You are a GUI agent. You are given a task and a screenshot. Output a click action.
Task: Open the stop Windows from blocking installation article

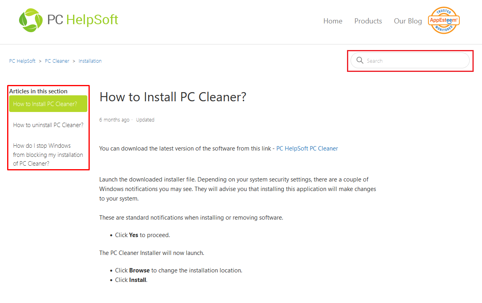(x=48, y=154)
